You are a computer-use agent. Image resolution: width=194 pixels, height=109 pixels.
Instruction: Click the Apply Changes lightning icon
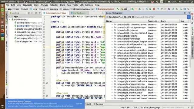point(136,9)
